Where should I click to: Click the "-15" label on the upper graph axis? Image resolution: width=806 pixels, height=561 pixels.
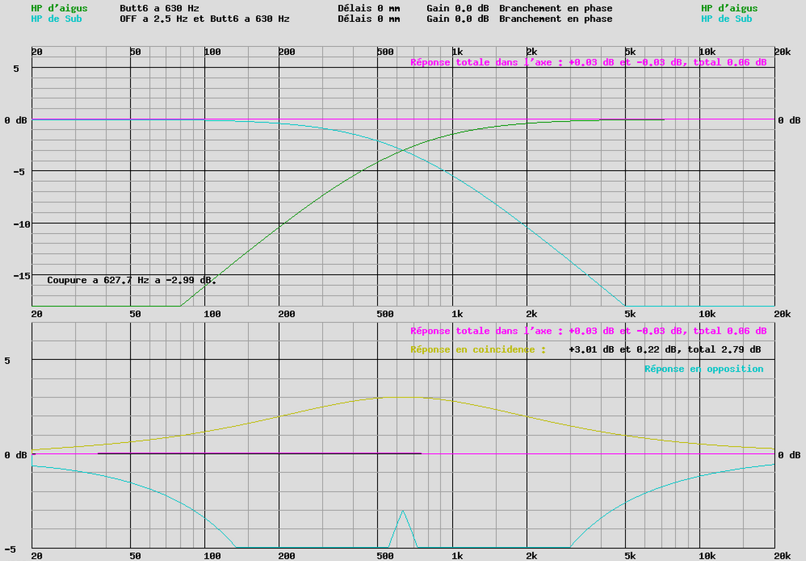[x=21, y=276]
